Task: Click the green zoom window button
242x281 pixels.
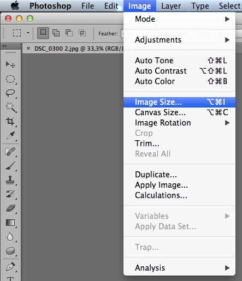Action: pos(30,19)
